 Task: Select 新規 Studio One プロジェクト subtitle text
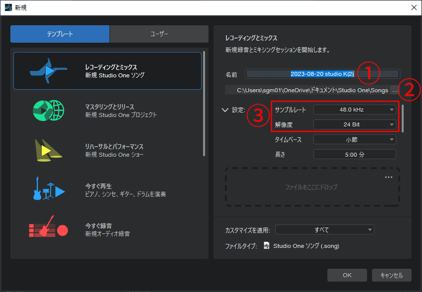click(x=121, y=115)
